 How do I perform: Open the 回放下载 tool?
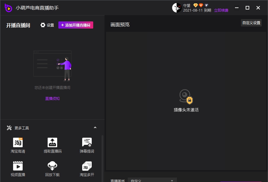(52, 169)
